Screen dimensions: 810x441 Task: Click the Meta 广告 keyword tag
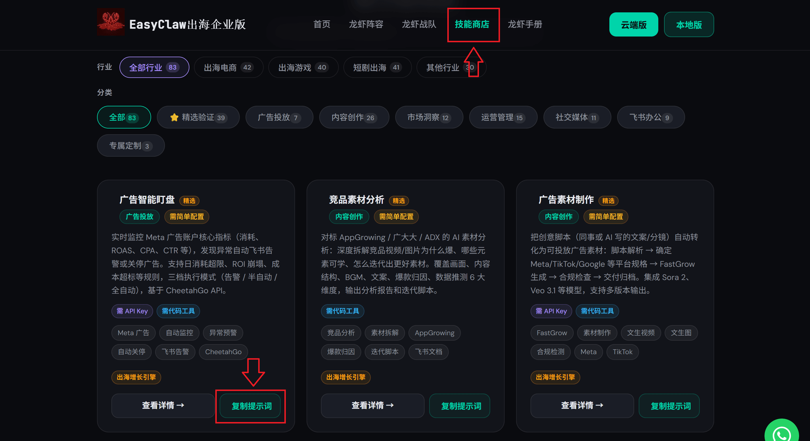[133, 333]
